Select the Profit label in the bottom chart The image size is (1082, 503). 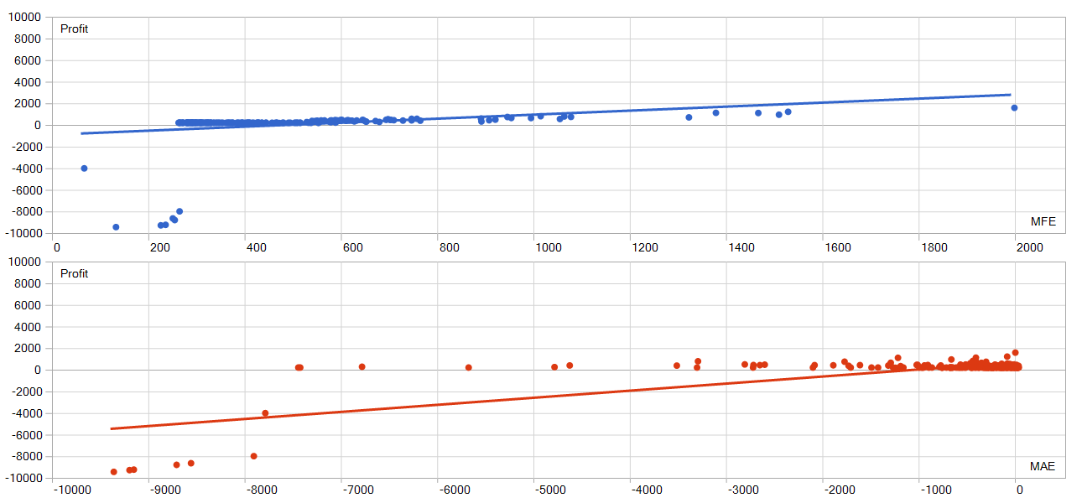point(74,274)
